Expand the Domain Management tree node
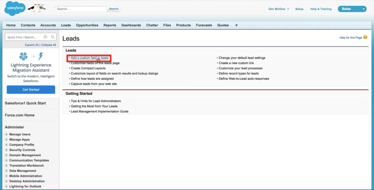Image resolution: width=374 pixels, height=190 pixels. 7,155
